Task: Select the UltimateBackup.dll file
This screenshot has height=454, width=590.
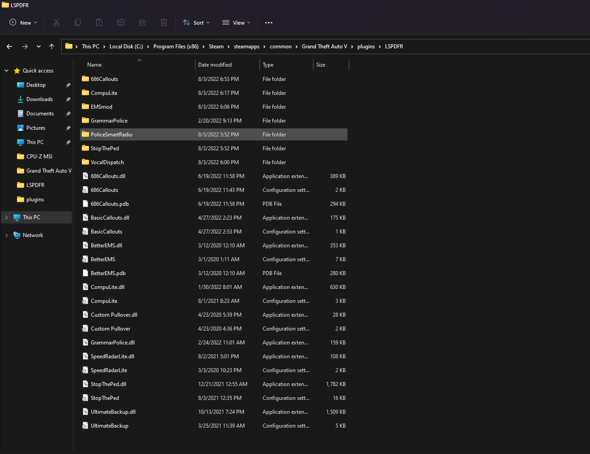Action: pyautogui.click(x=113, y=412)
